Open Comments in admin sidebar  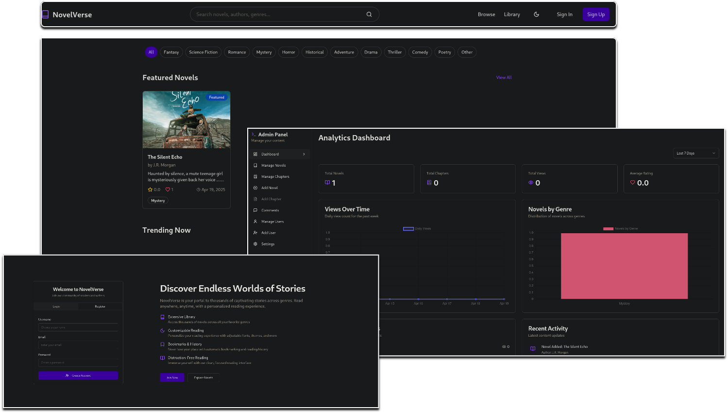click(x=270, y=210)
